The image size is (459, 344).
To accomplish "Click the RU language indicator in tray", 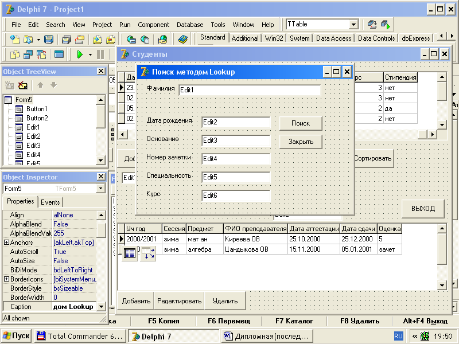I will pos(398,336).
